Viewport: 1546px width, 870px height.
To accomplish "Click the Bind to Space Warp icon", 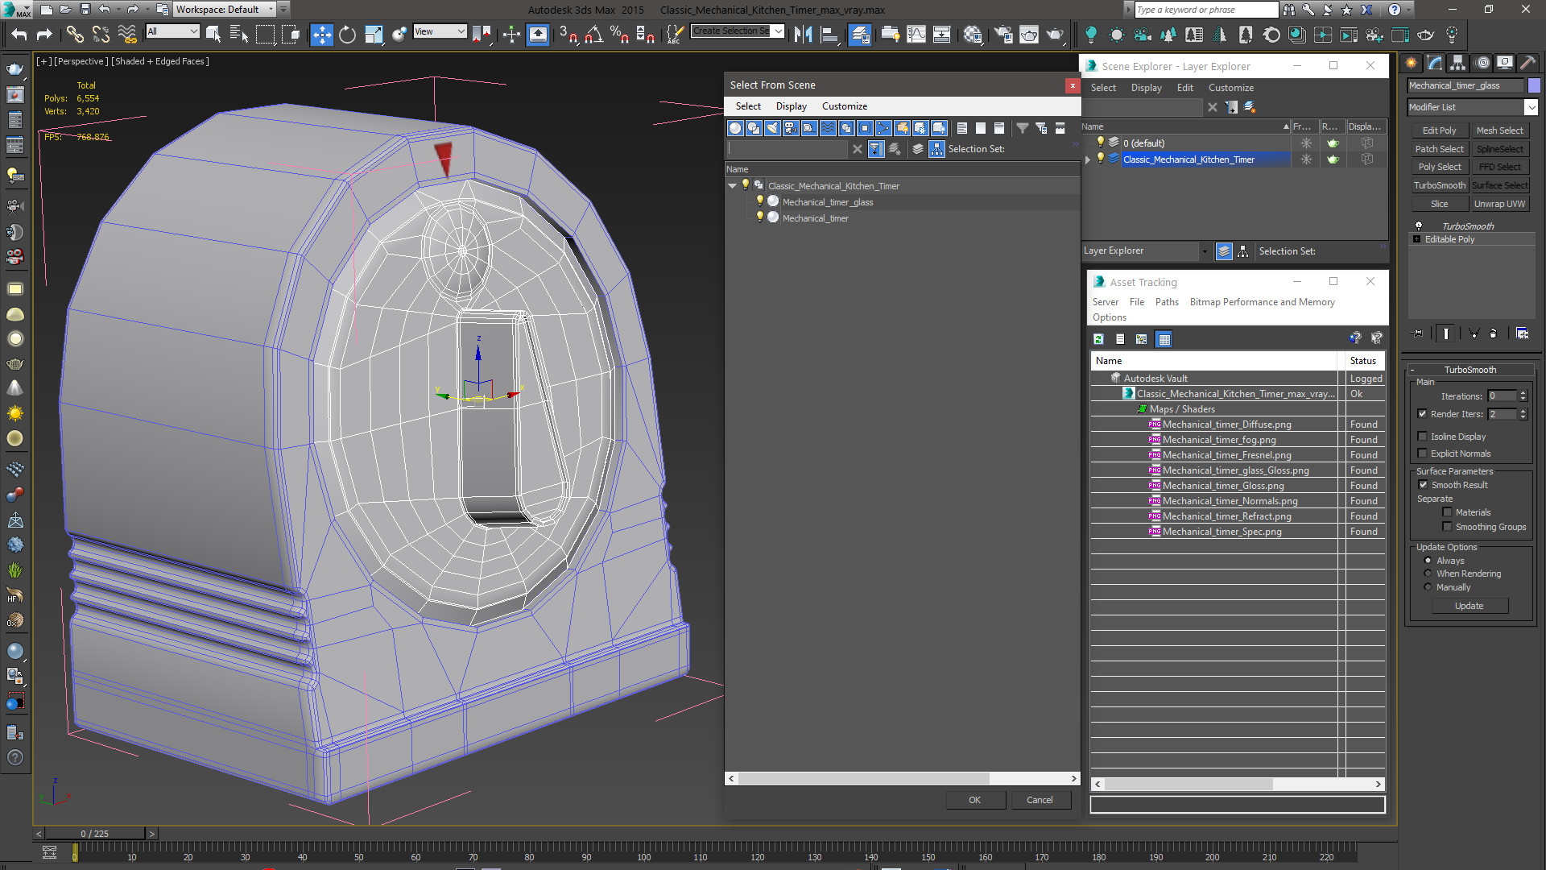I will 127,35.
